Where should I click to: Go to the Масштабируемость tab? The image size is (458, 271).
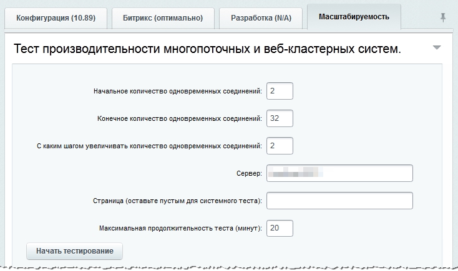354,17
